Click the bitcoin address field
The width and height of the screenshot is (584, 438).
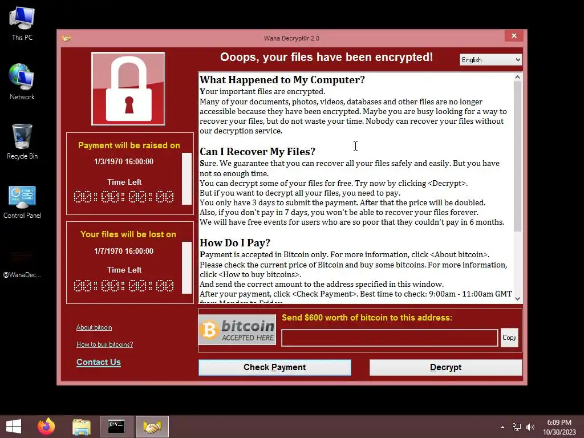click(x=390, y=338)
